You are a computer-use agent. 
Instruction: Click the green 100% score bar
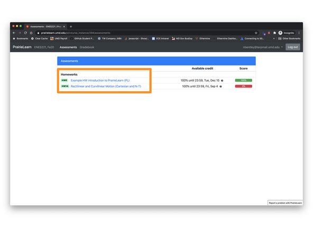click(x=244, y=81)
